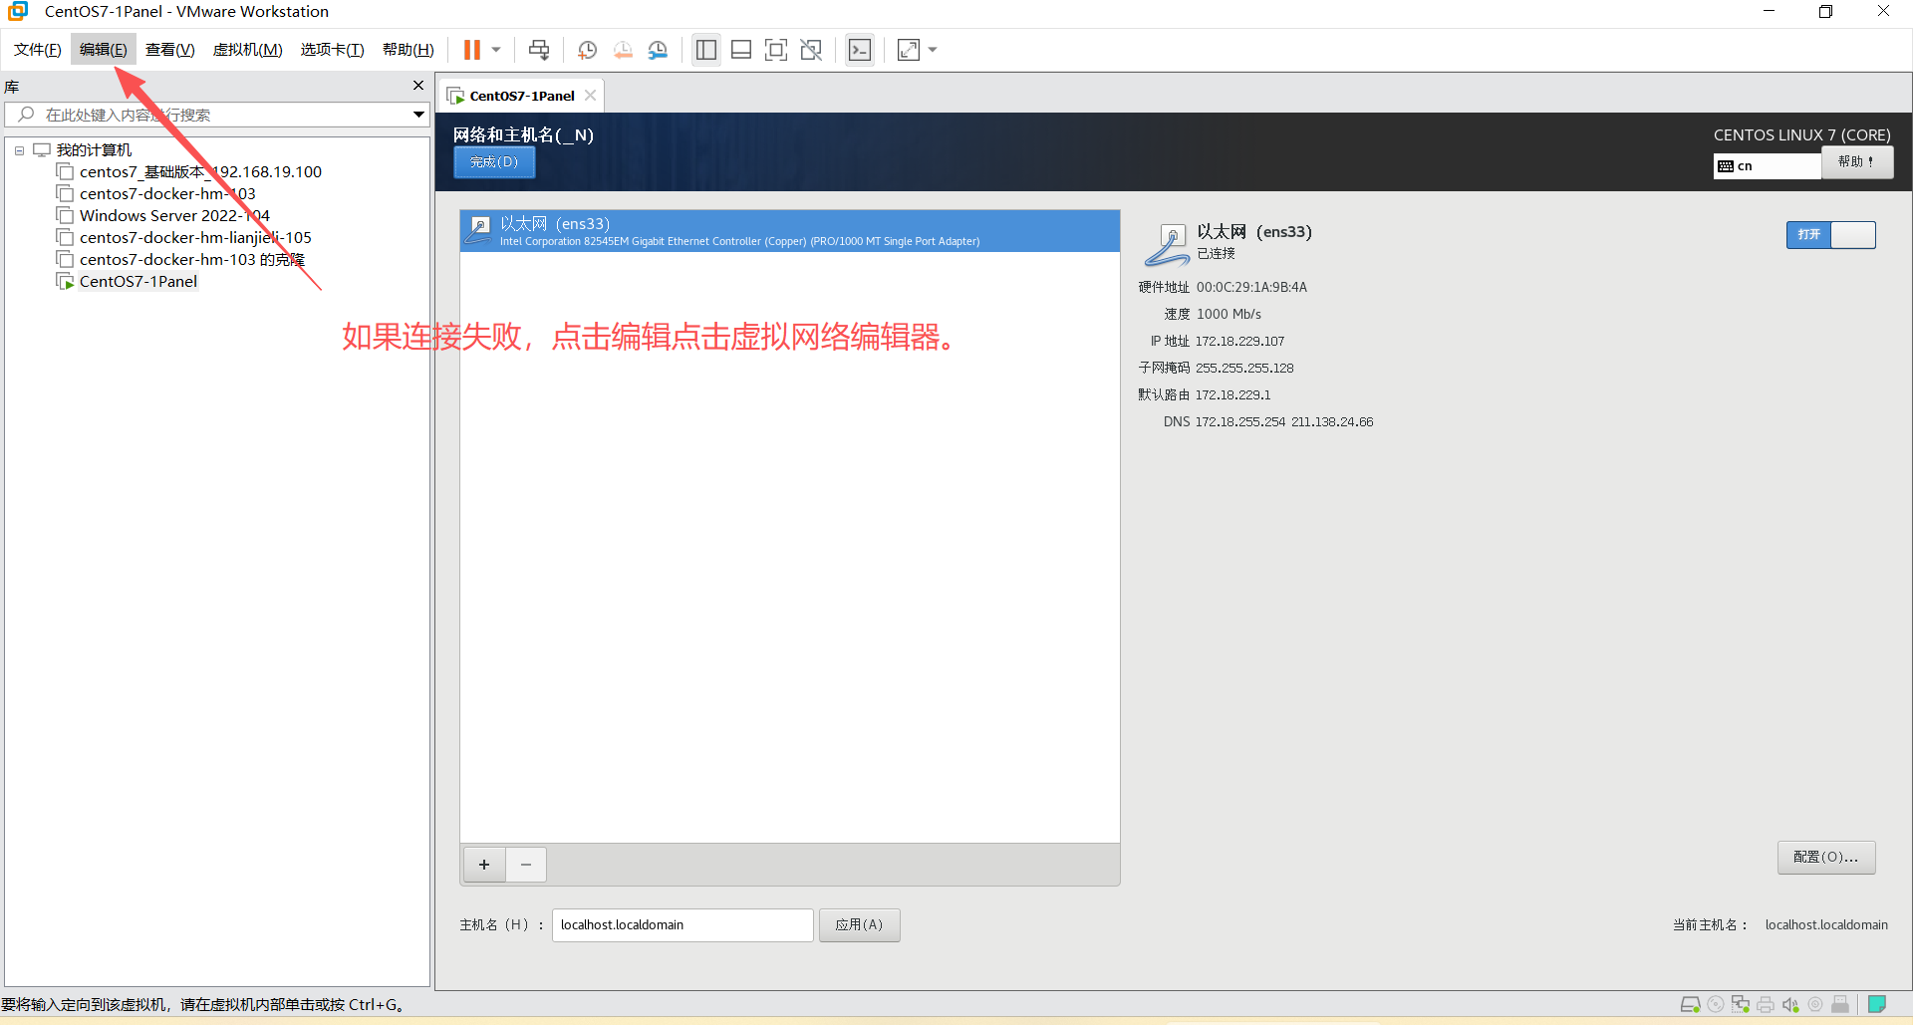Click the current hostname localhost.localdomain text

pos(1826,925)
